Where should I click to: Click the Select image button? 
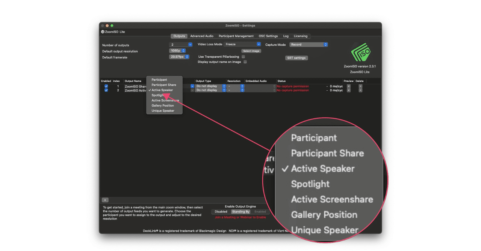click(251, 51)
